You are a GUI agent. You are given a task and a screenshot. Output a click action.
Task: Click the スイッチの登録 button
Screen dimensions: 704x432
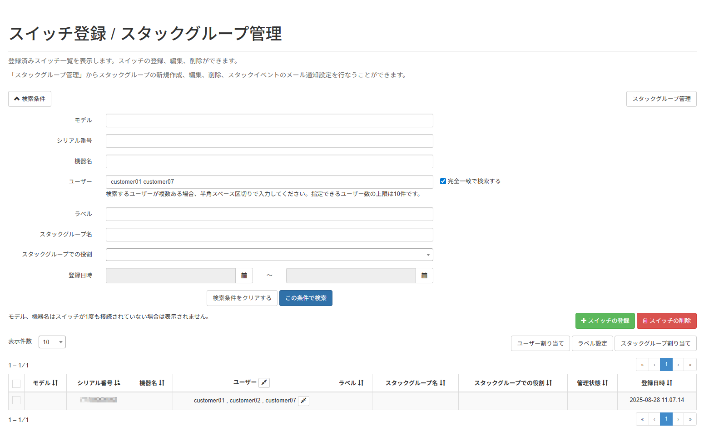pos(605,321)
